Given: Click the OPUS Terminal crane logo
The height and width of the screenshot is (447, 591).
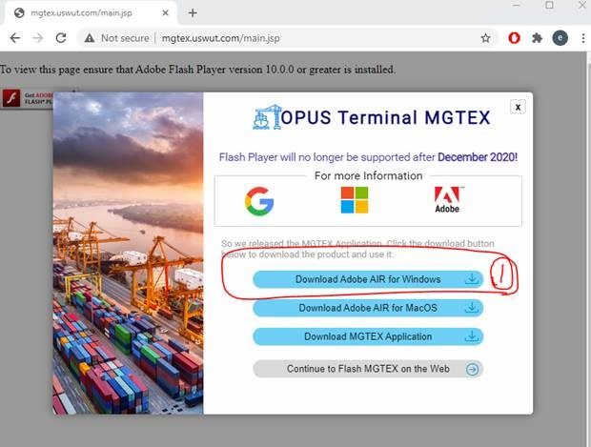Looking at the screenshot, I should point(267,117).
